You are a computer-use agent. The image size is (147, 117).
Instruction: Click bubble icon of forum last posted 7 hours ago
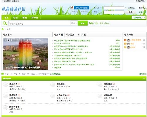[x=5, y=96]
